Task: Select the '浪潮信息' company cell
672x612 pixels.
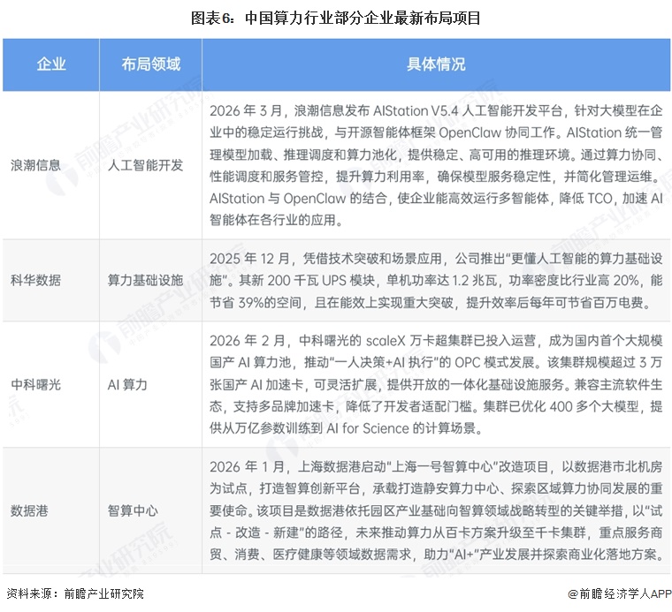Action: (x=51, y=165)
